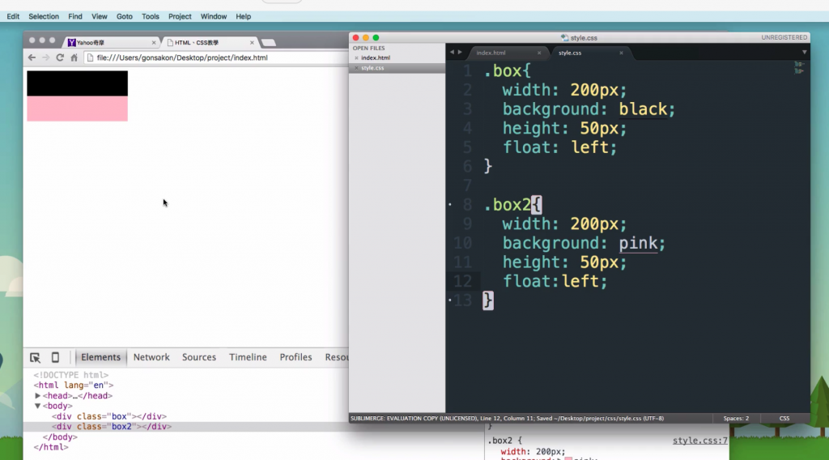Open the DevTools Sources tab
Screen dimensions: 829x460
pyautogui.click(x=199, y=357)
